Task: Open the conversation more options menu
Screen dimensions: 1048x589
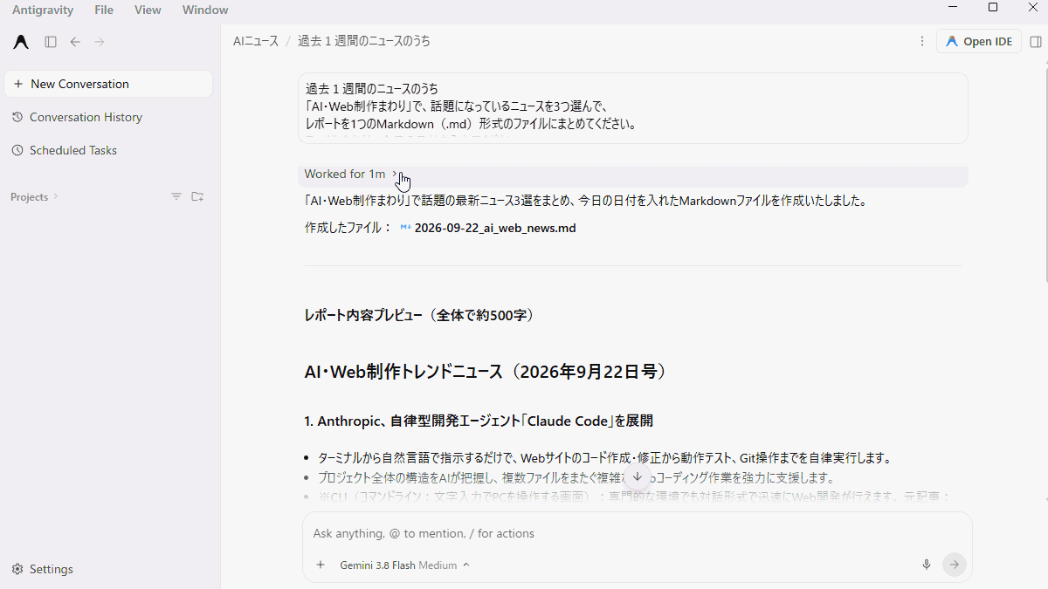Action: point(922,41)
